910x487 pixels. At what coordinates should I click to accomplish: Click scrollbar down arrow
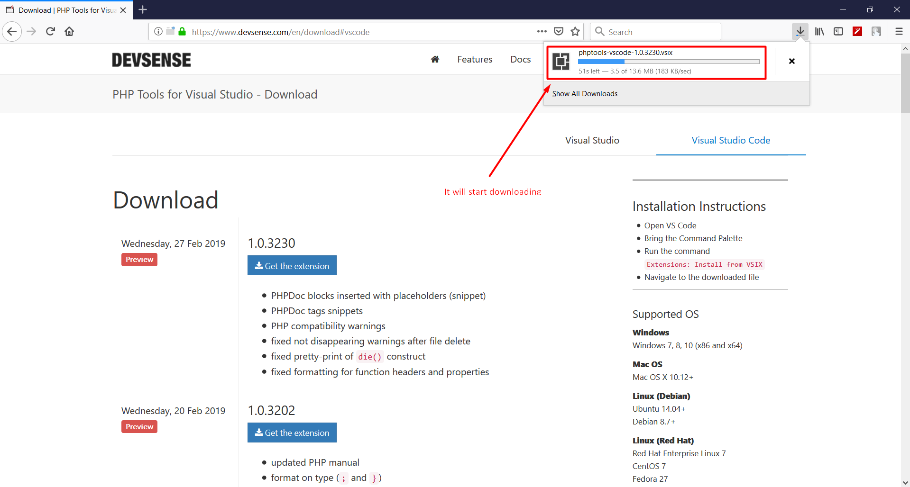tap(905, 482)
